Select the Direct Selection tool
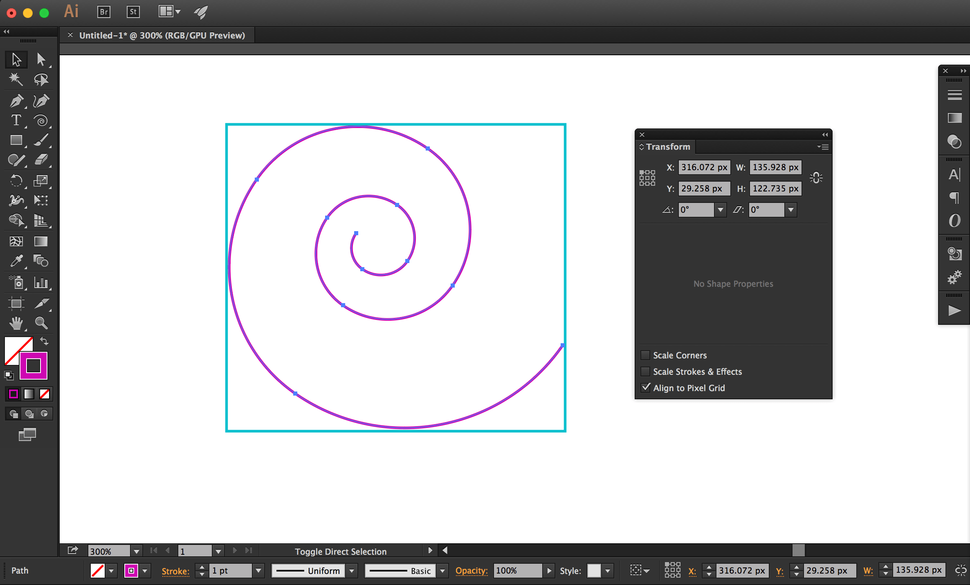The width and height of the screenshot is (970, 585). pos(40,58)
